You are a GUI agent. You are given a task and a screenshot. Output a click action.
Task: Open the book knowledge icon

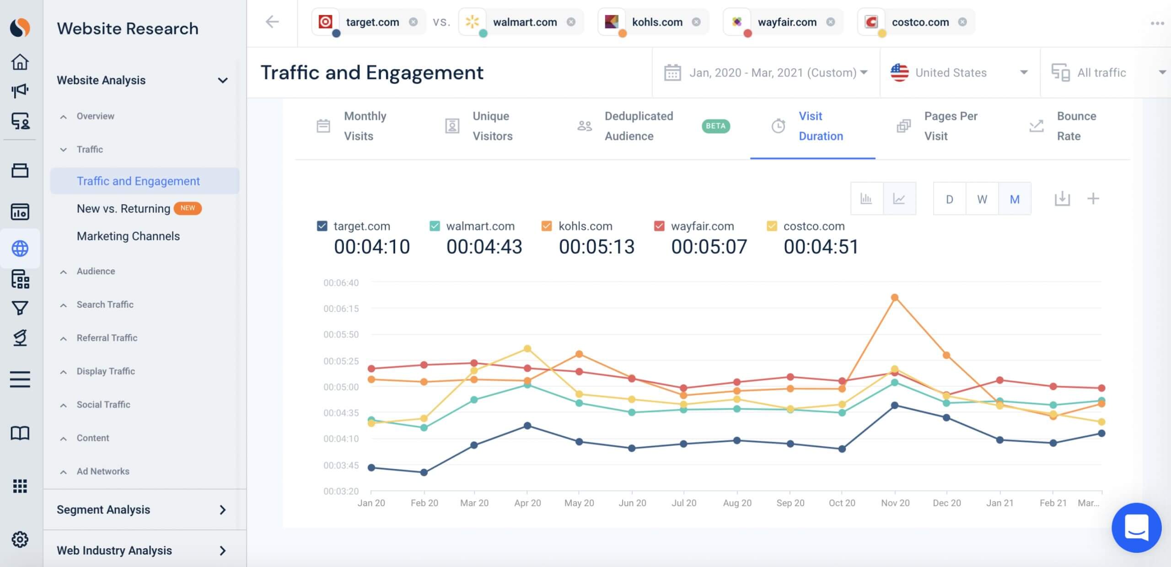point(20,433)
